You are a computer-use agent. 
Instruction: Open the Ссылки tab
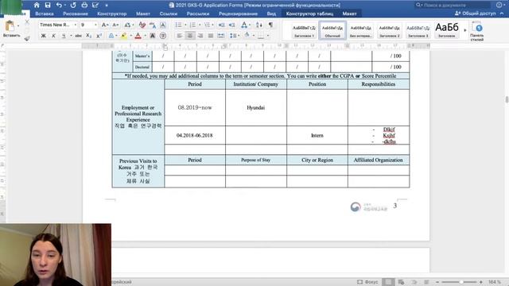click(169, 14)
